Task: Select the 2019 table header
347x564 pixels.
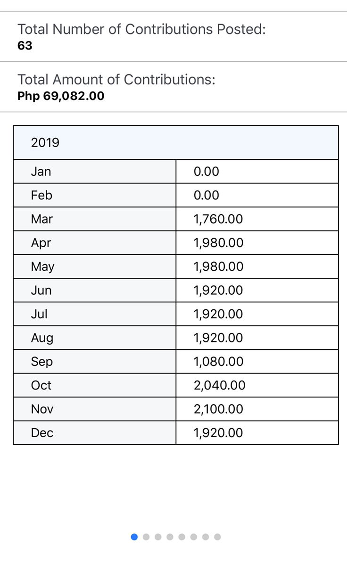Action: 45,142
